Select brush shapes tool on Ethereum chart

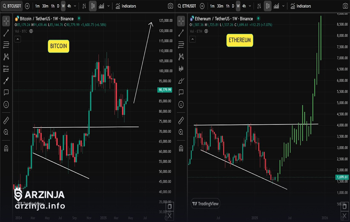(x=181, y=81)
